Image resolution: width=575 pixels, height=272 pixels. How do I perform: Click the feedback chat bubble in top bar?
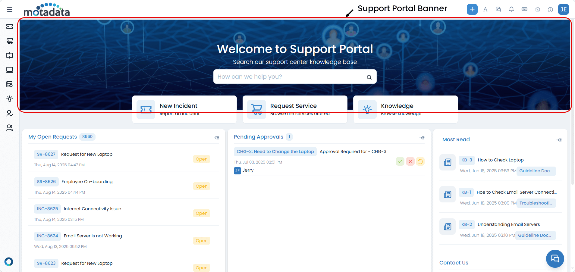498,9
